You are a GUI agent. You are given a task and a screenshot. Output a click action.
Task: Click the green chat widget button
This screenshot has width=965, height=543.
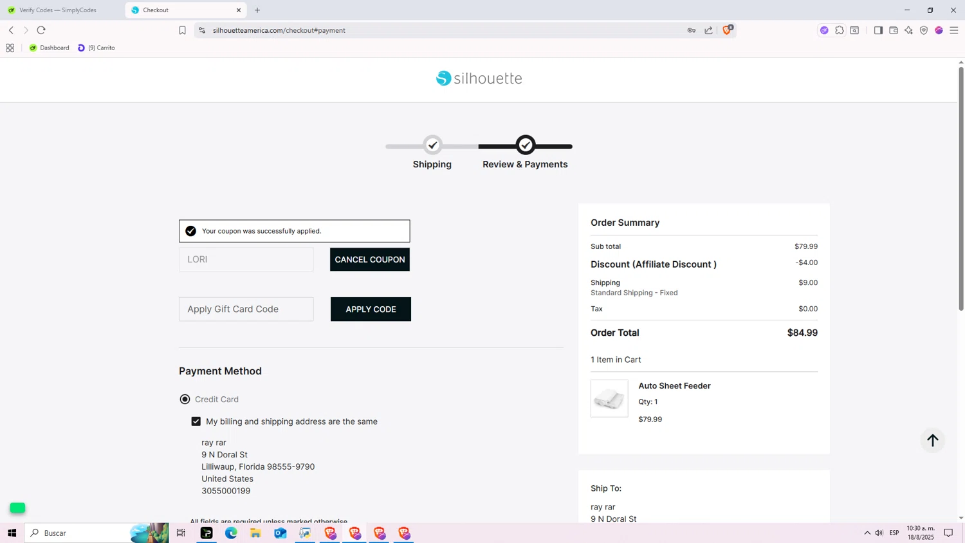click(17, 508)
